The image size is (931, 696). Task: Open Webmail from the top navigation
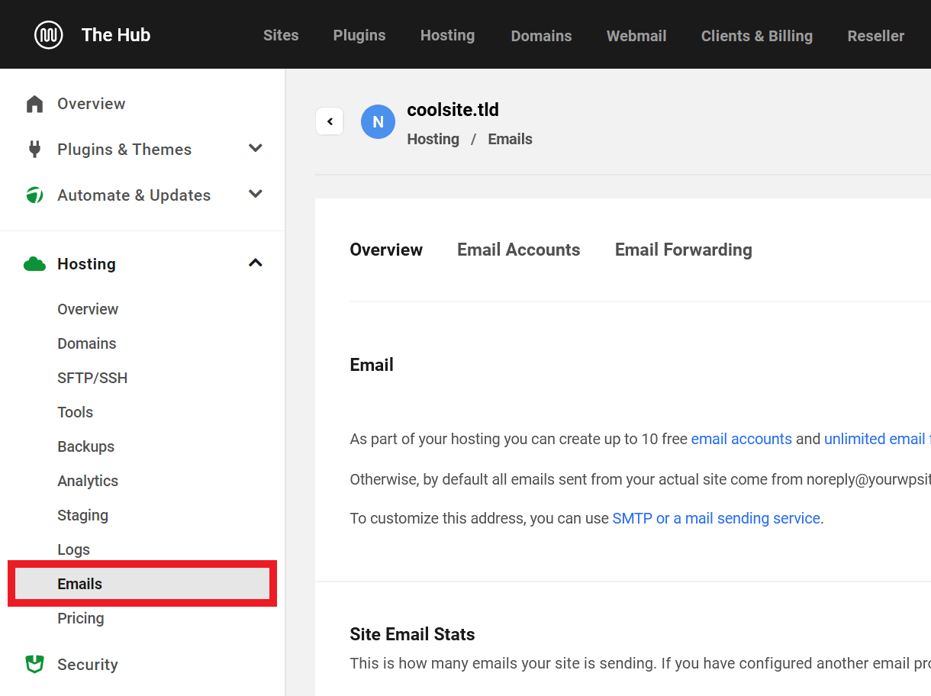tap(636, 36)
